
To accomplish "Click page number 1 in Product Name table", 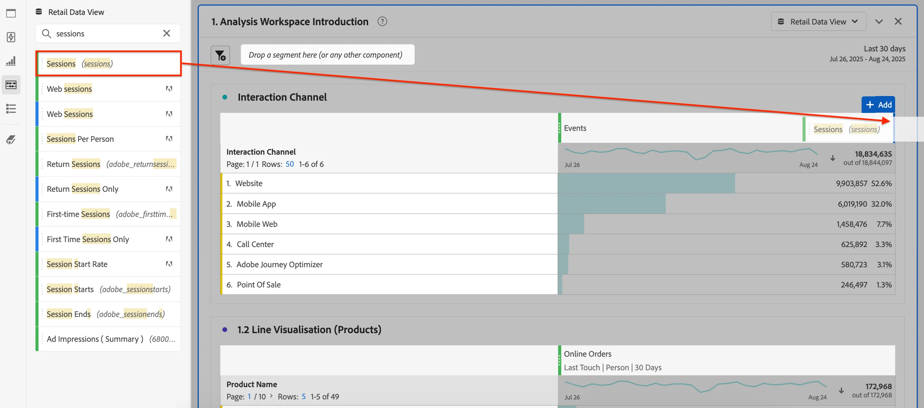I will 249,396.
